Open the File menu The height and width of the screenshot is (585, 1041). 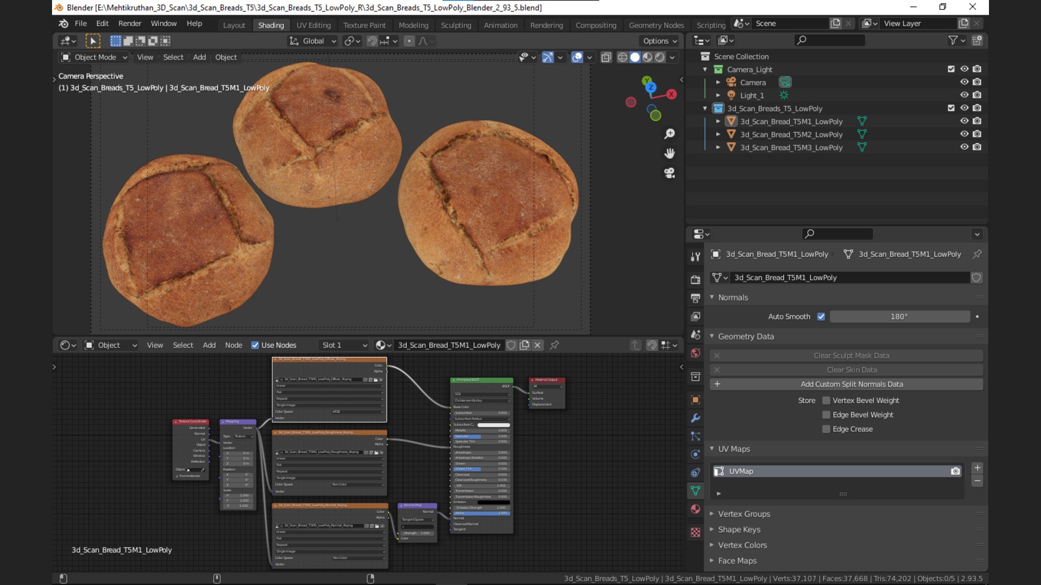point(81,23)
